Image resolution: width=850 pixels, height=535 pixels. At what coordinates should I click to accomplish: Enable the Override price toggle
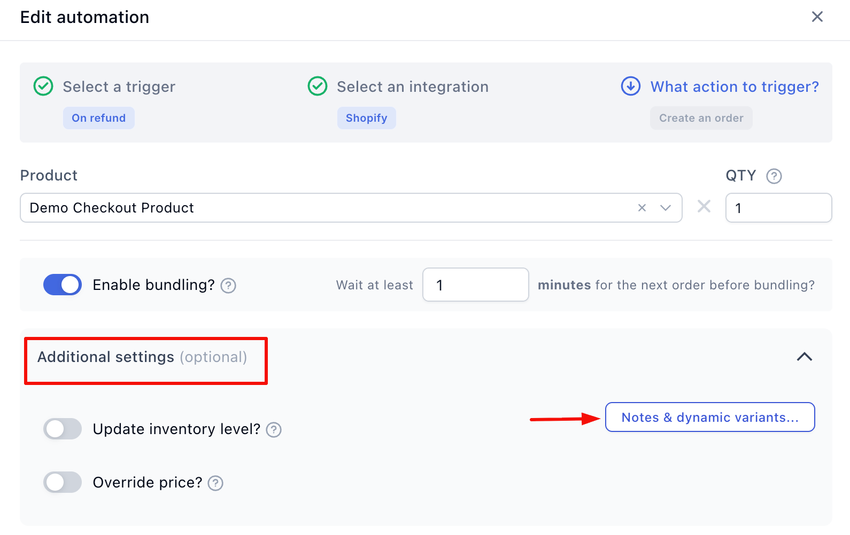click(63, 482)
